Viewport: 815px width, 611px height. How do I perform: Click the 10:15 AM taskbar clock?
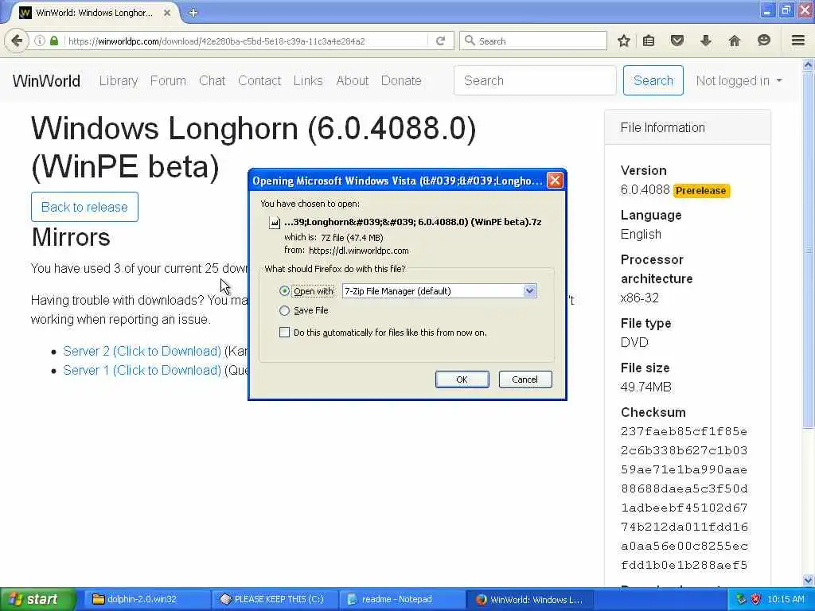coord(786,600)
